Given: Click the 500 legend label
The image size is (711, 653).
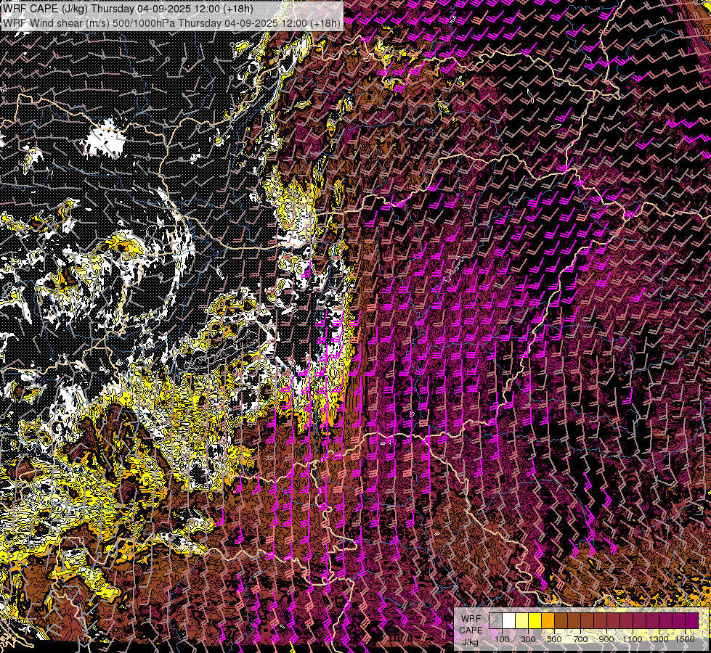Looking at the screenshot, I should coord(554,639).
